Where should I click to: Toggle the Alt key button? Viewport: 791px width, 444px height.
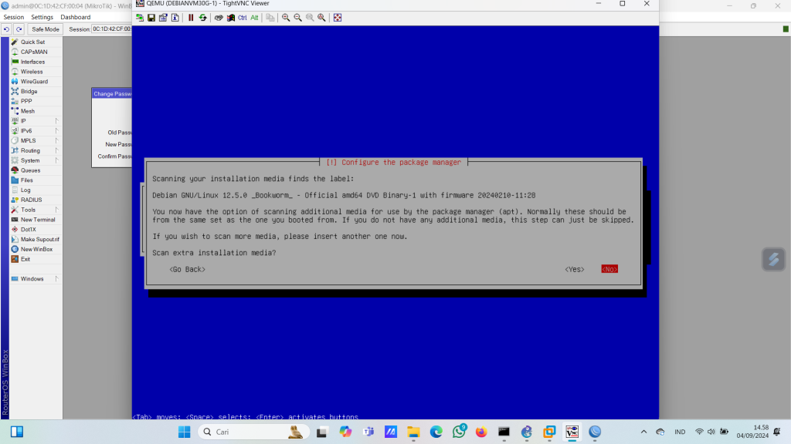tap(254, 18)
